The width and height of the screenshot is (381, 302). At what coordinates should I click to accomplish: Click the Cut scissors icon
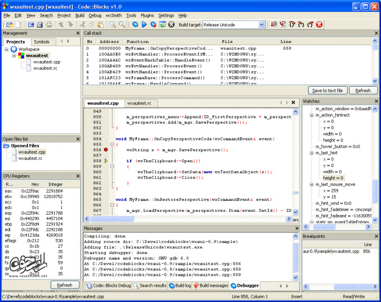tap(82, 25)
